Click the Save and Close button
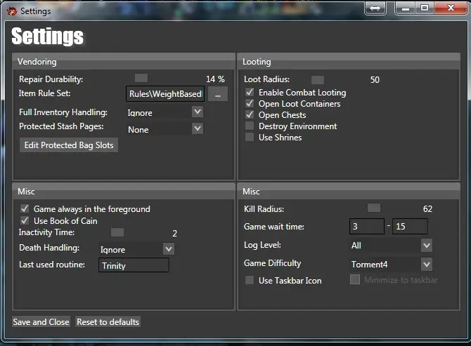The height and width of the screenshot is (346, 471). [x=41, y=322]
